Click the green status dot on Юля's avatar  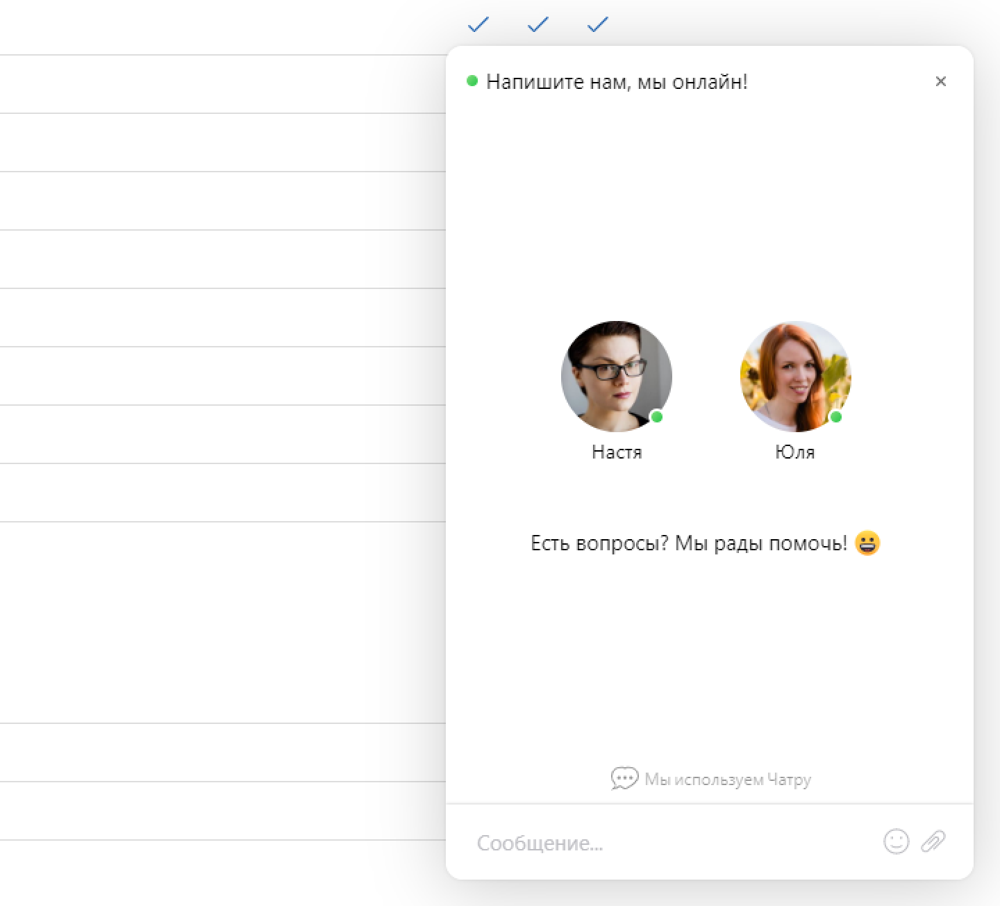(x=836, y=417)
